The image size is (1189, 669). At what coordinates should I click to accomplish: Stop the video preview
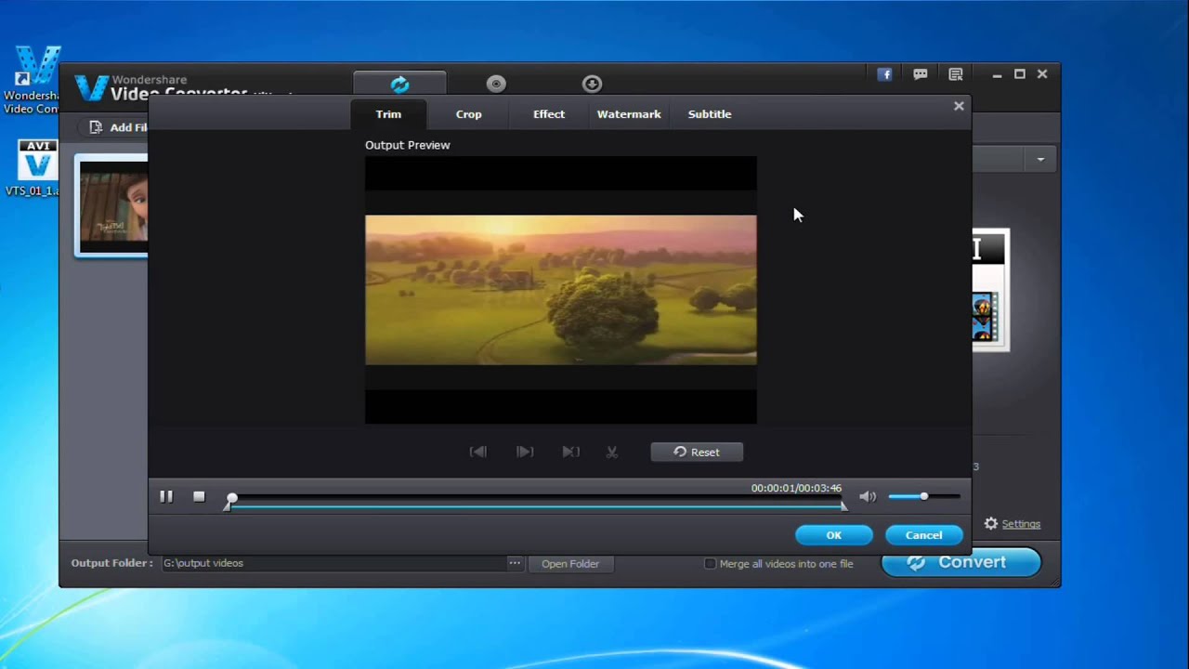click(x=199, y=497)
